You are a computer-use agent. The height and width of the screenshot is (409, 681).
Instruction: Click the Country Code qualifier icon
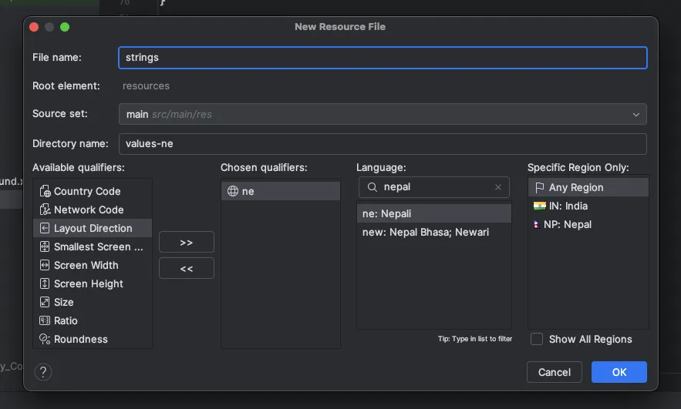tap(45, 191)
